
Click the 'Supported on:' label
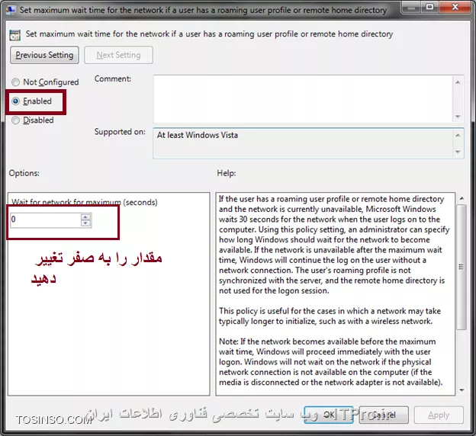pyautogui.click(x=120, y=132)
